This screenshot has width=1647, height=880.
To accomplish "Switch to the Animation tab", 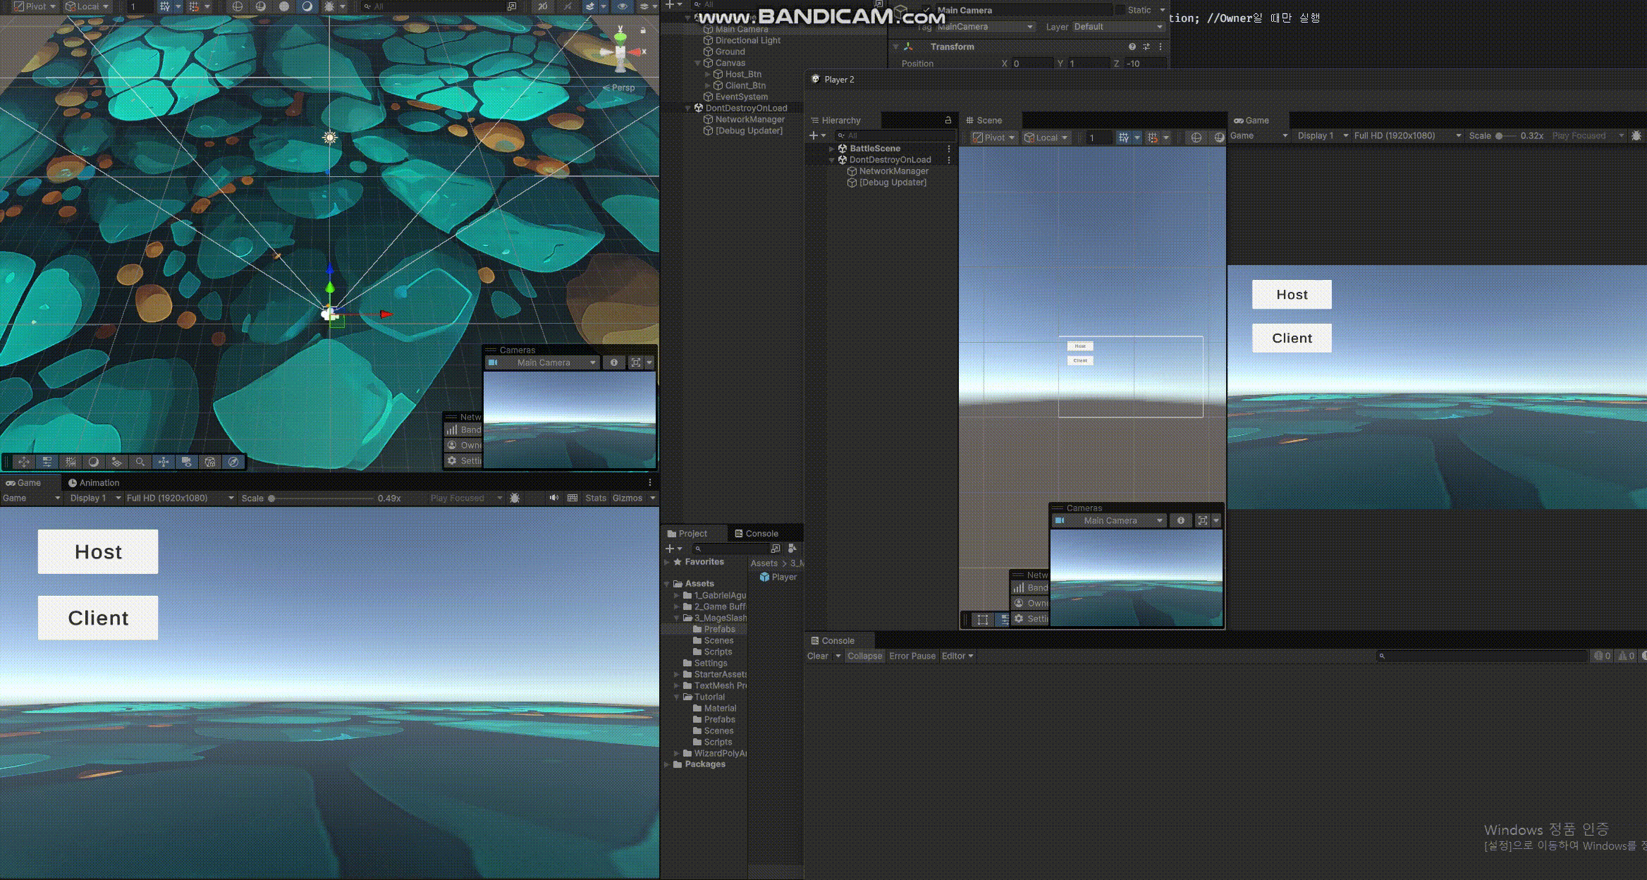I will point(94,483).
